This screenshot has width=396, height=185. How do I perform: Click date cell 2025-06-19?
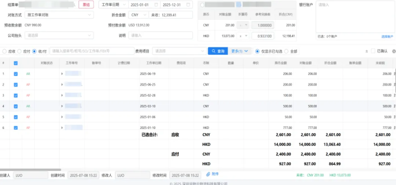point(148,74)
